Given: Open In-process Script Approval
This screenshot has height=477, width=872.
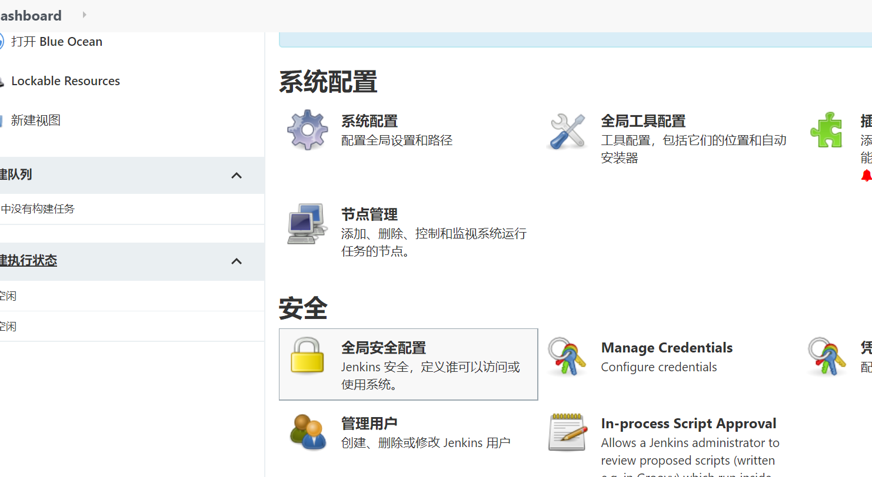Looking at the screenshot, I should [x=688, y=424].
